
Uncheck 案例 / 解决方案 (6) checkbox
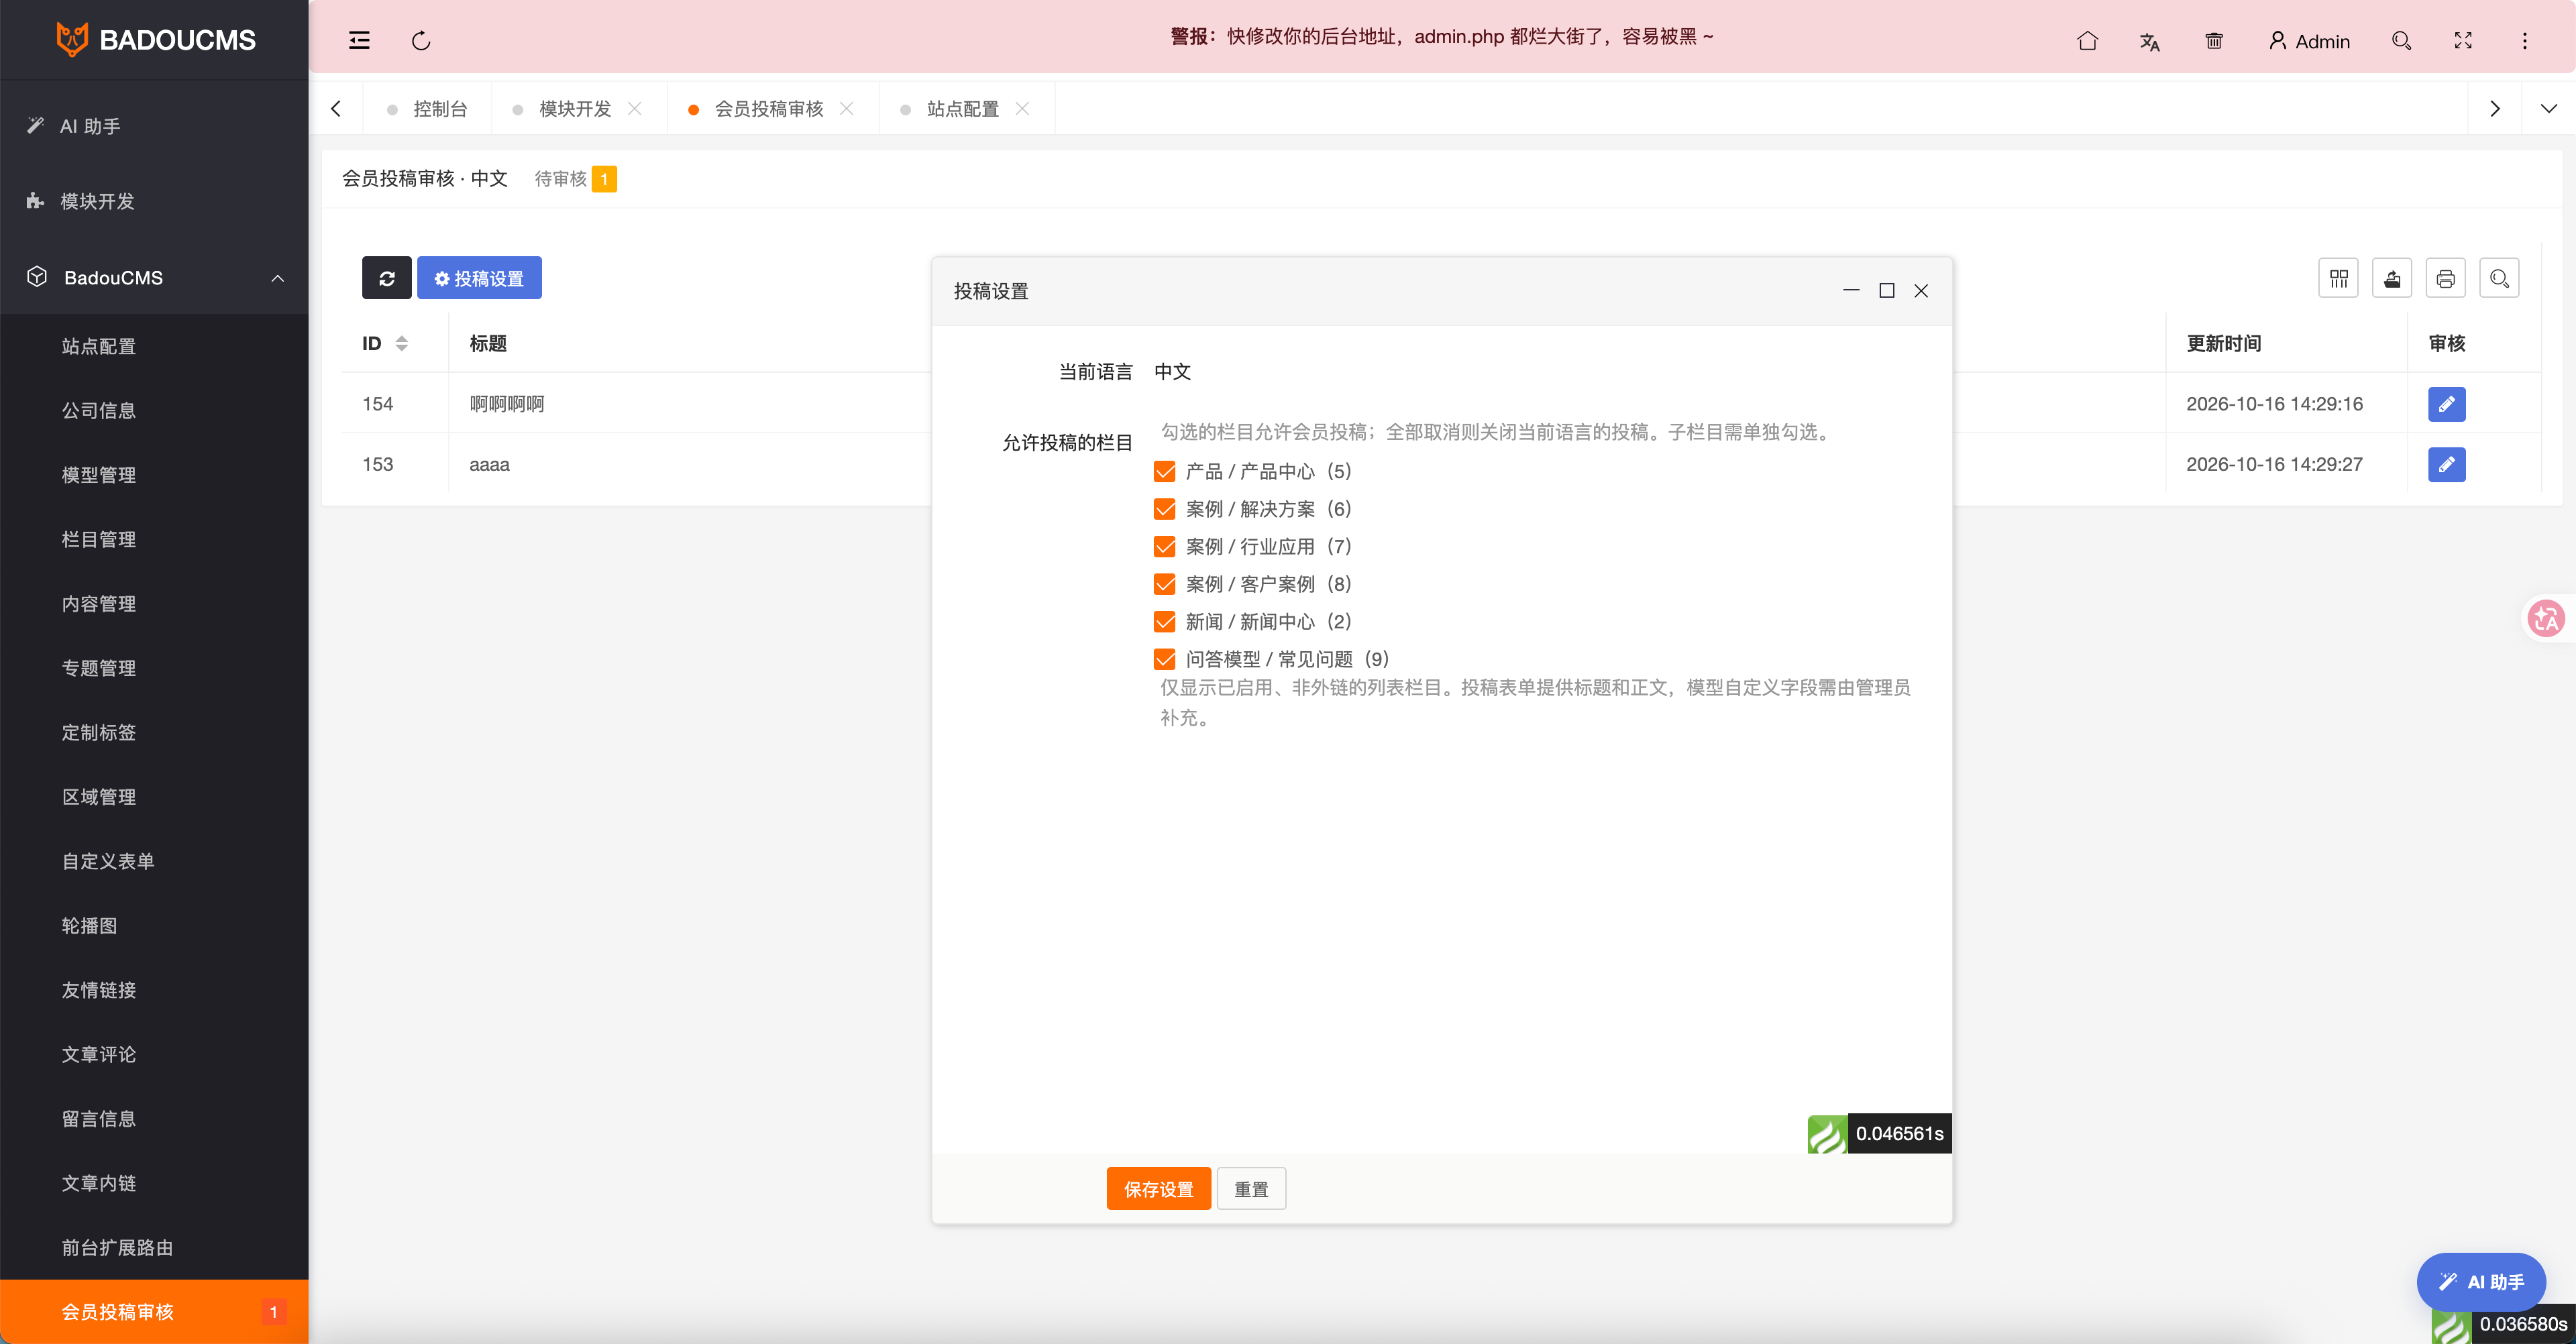pyautogui.click(x=1164, y=509)
